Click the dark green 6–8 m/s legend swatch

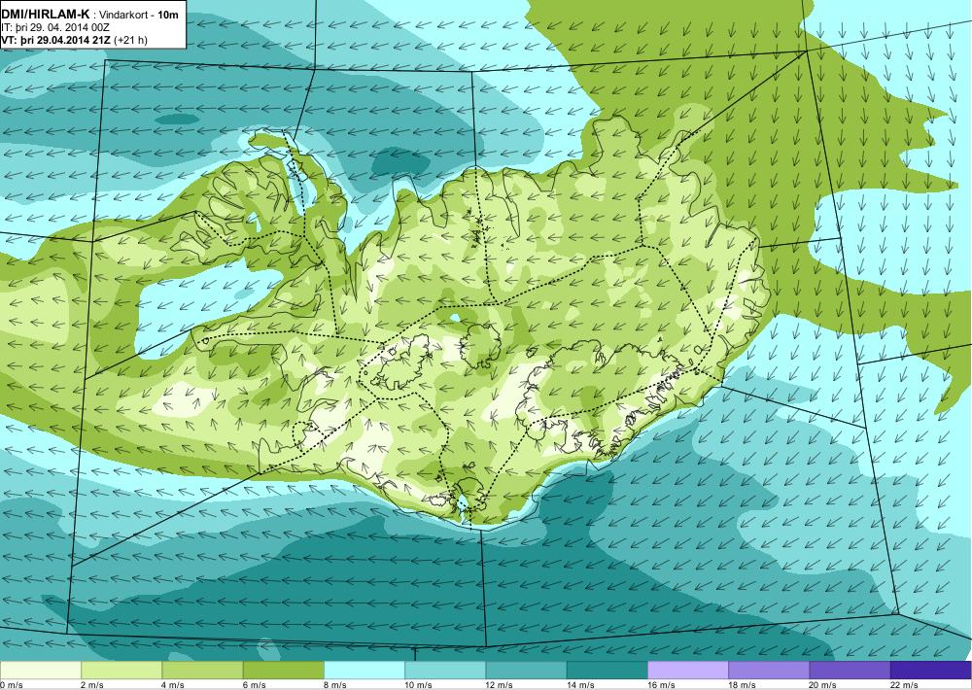283,671
